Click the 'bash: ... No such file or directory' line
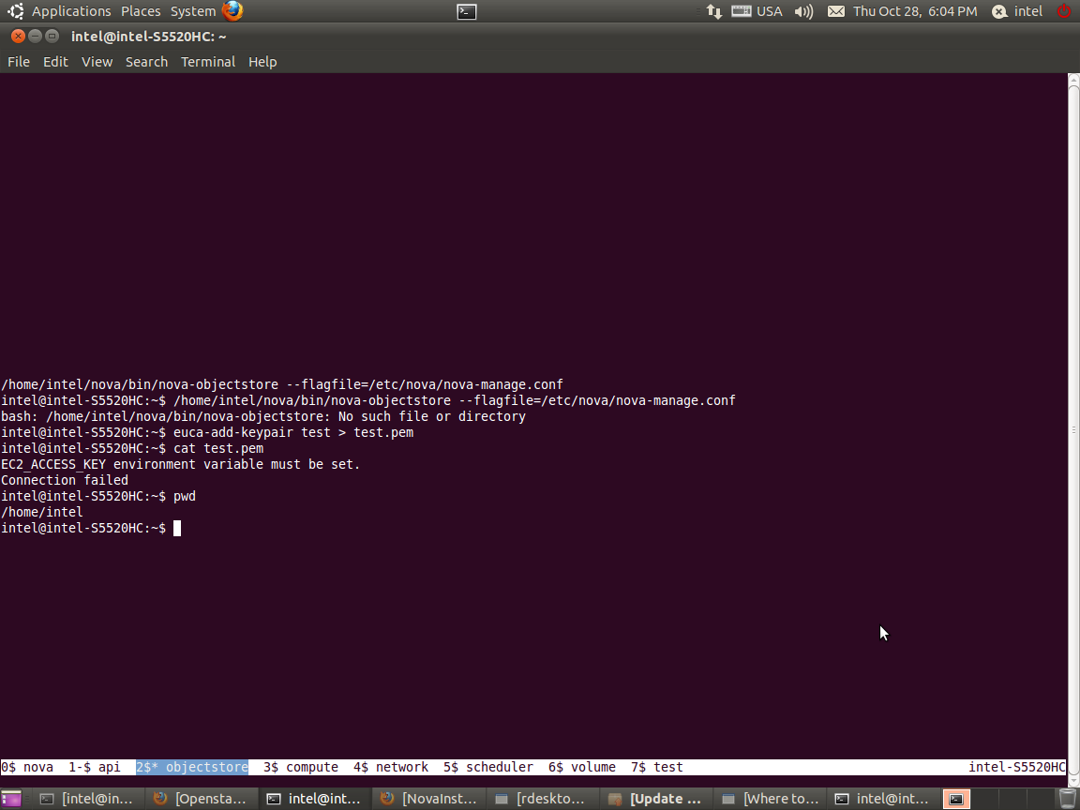Image resolution: width=1080 pixels, height=810 pixels. point(263,416)
